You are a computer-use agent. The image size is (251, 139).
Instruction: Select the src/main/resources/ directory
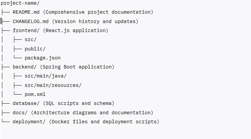click(53, 85)
